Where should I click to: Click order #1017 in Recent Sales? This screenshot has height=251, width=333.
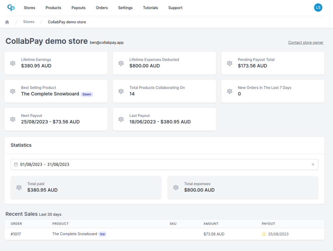(x=16, y=234)
